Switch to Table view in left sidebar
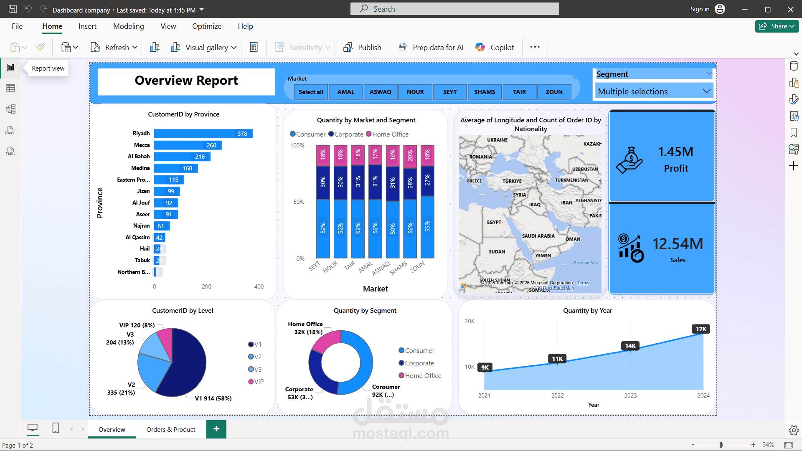 click(x=10, y=88)
